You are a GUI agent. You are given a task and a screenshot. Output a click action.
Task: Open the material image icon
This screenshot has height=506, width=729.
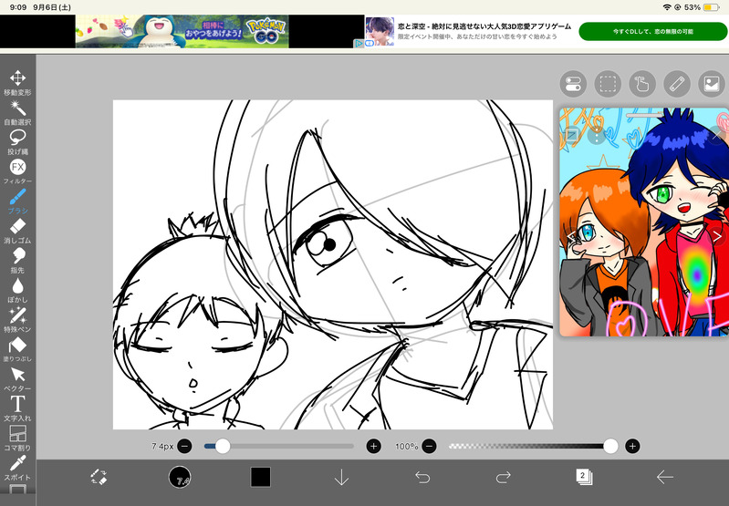click(x=712, y=84)
